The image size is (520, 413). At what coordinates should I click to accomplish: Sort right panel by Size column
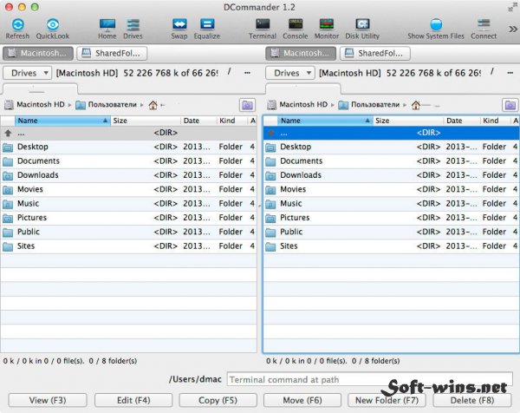408,121
